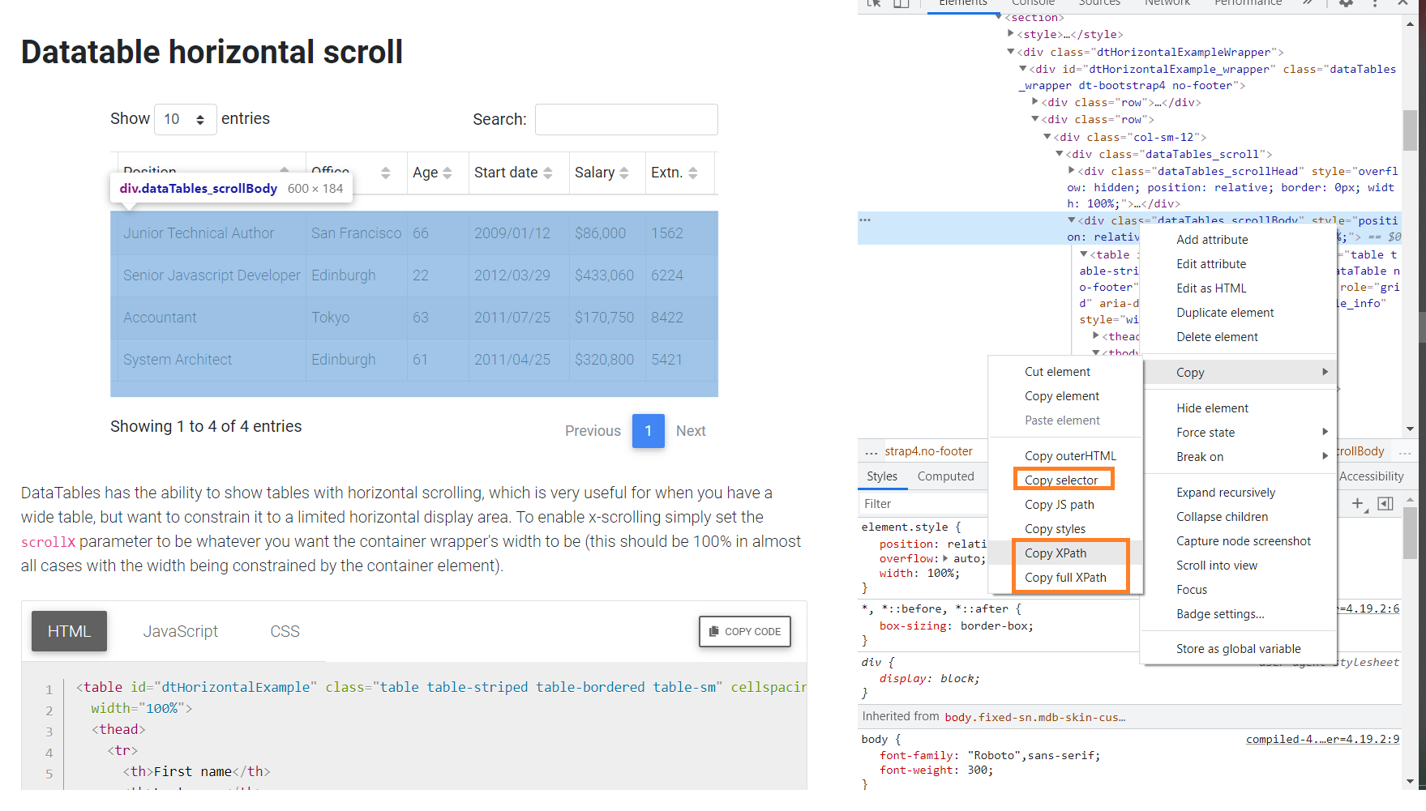Toggle computed styles sidebar icon
The image size is (1426, 811).
[x=1385, y=504]
